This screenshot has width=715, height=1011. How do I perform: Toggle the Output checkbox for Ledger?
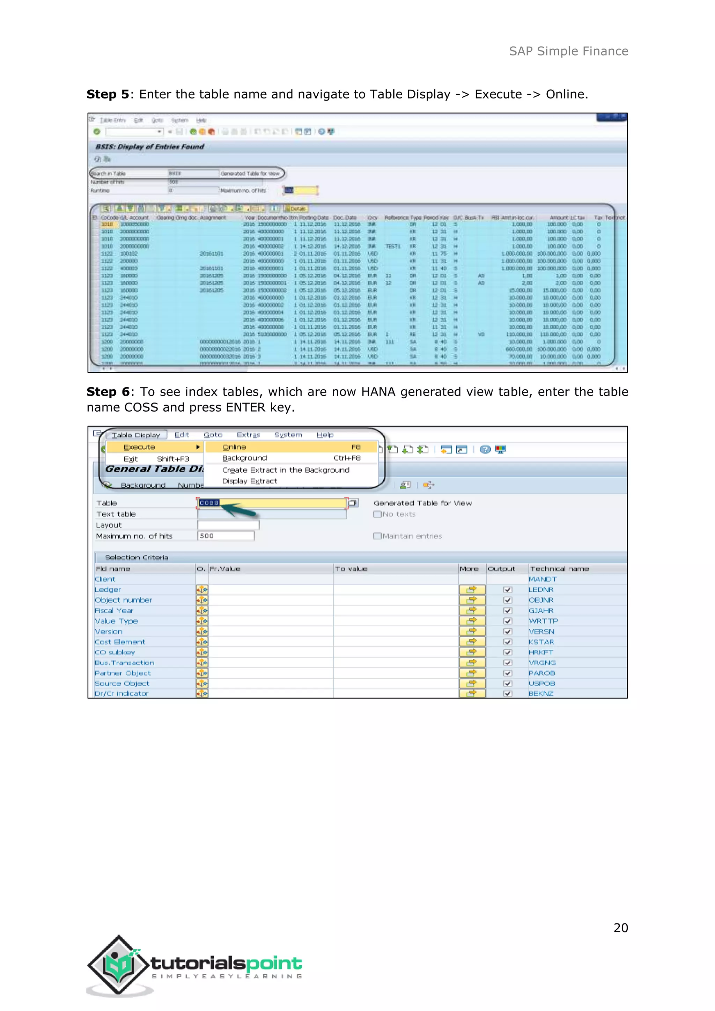pyautogui.click(x=508, y=590)
